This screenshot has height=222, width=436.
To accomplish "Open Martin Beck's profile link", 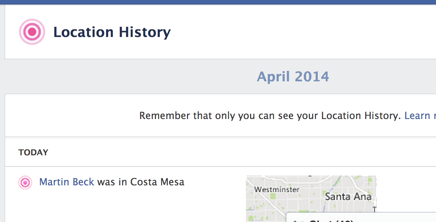I will pos(67,182).
